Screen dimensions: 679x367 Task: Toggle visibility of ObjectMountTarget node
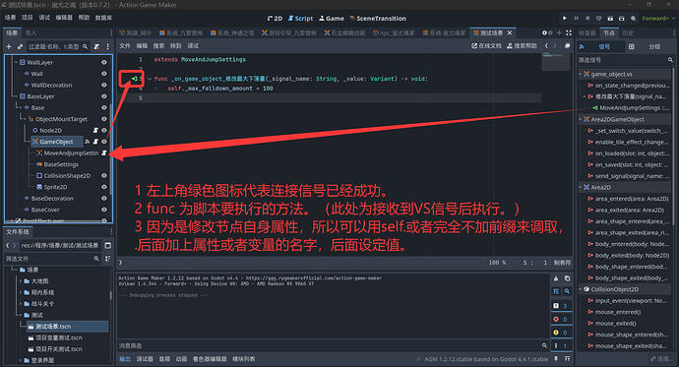coord(104,119)
